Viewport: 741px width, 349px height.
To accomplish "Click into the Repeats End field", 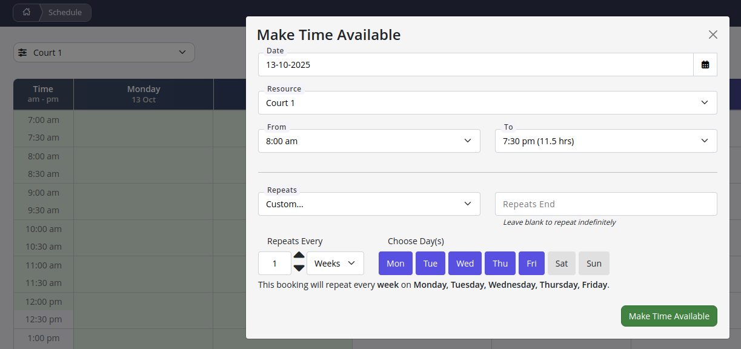I will pyautogui.click(x=606, y=204).
